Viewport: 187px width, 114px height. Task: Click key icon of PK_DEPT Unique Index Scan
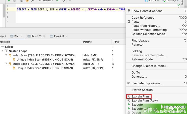[x=14, y=68]
